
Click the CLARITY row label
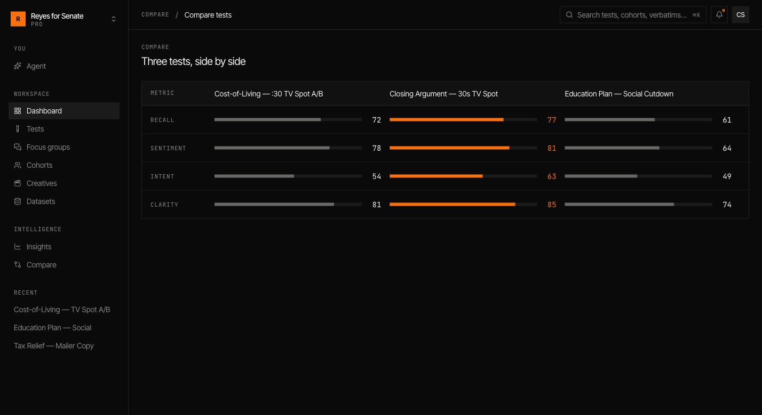164,205
